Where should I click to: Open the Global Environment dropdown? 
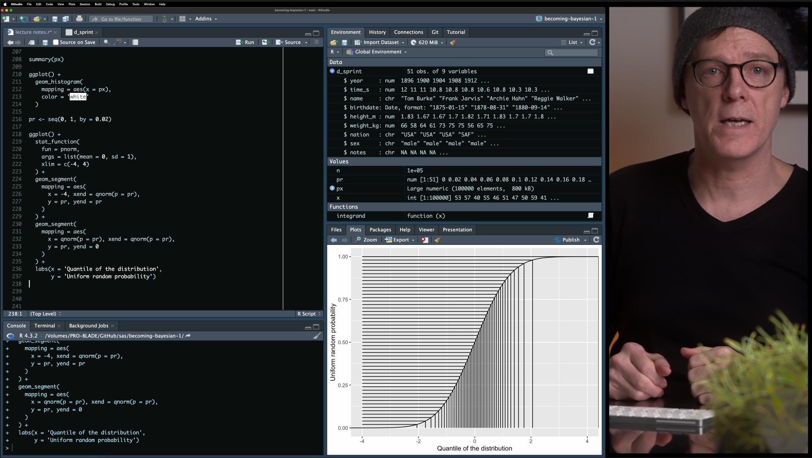tap(376, 52)
